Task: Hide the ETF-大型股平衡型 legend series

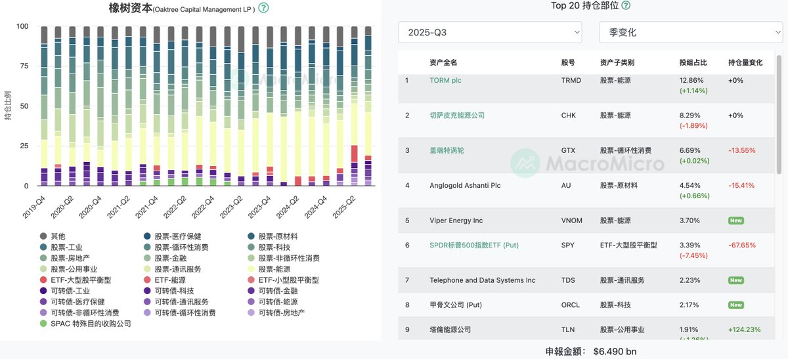Action: click(x=76, y=280)
